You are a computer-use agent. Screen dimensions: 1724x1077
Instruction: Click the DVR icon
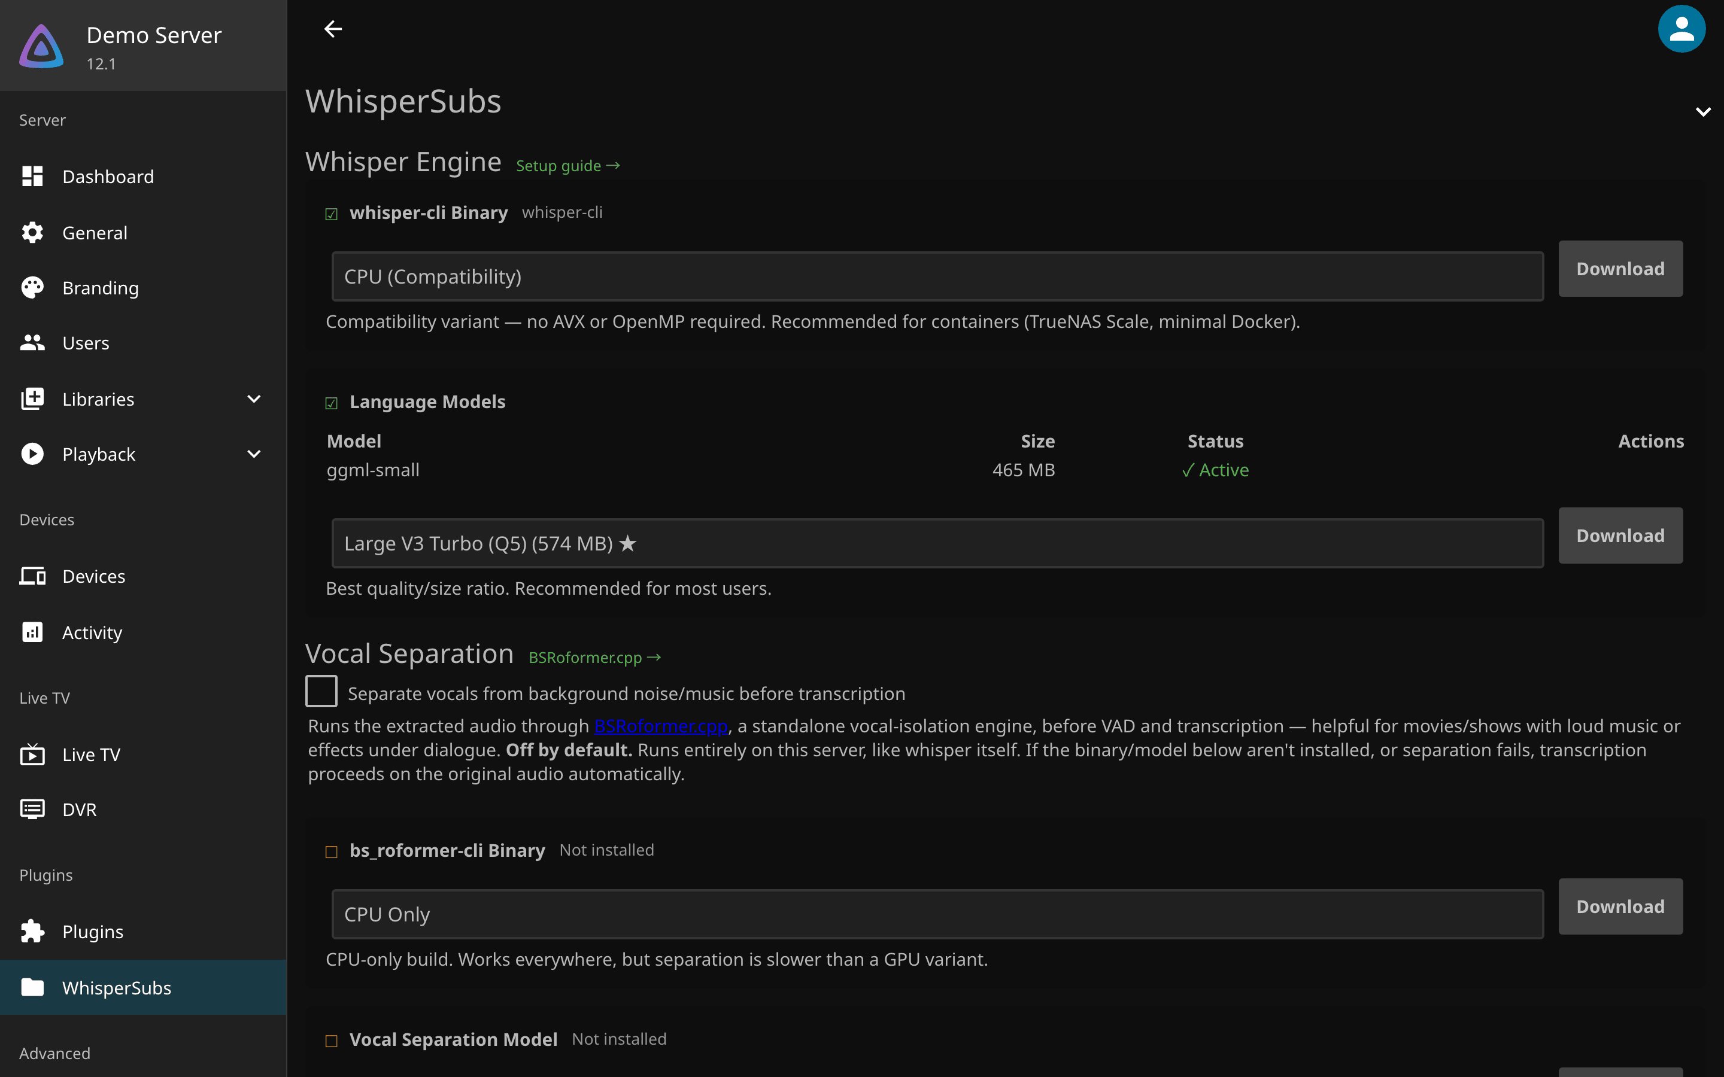point(32,809)
